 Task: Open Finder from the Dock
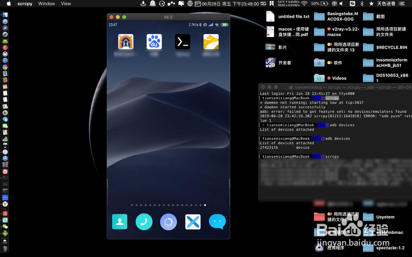pos(5,15)
